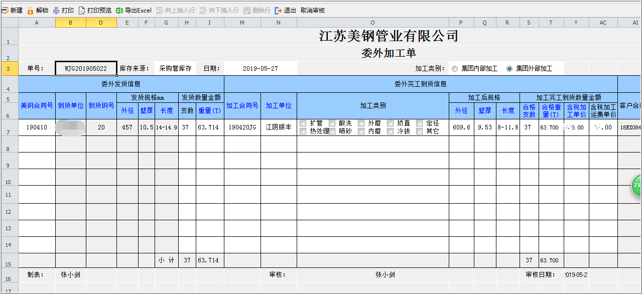Click length cell 14-14.9
Image resolution: width=642 pixels, height=294 pixels.
167,127
